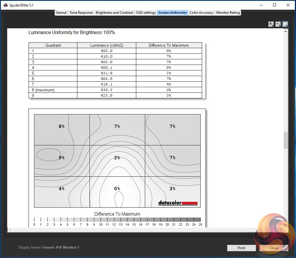Image resolution: width=296 pixels, height=258 pixels.
Task: Click the vertical scrollbar up arrow
Action: (286, 31)
